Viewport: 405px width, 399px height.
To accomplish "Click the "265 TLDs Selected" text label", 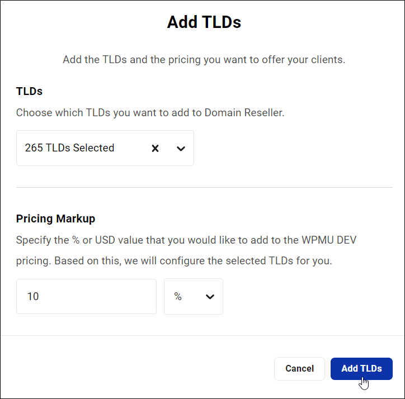I will 69,148.
